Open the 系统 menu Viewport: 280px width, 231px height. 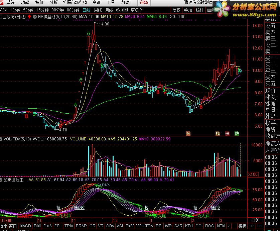[11, 2]
